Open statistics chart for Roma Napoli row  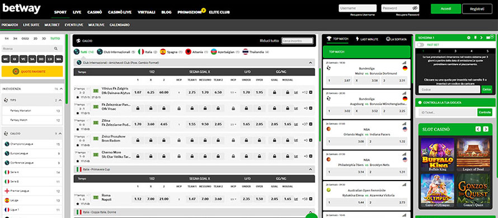coord(297,199)
